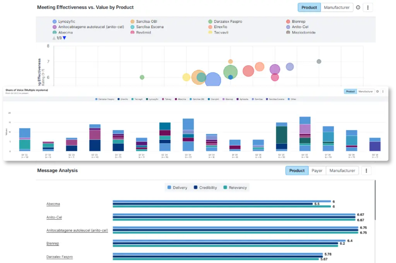The width and height of the screenshot is (396, 263).
Task: Toggle Blenrep in Share of Voice legend
Action: [228, 99]
